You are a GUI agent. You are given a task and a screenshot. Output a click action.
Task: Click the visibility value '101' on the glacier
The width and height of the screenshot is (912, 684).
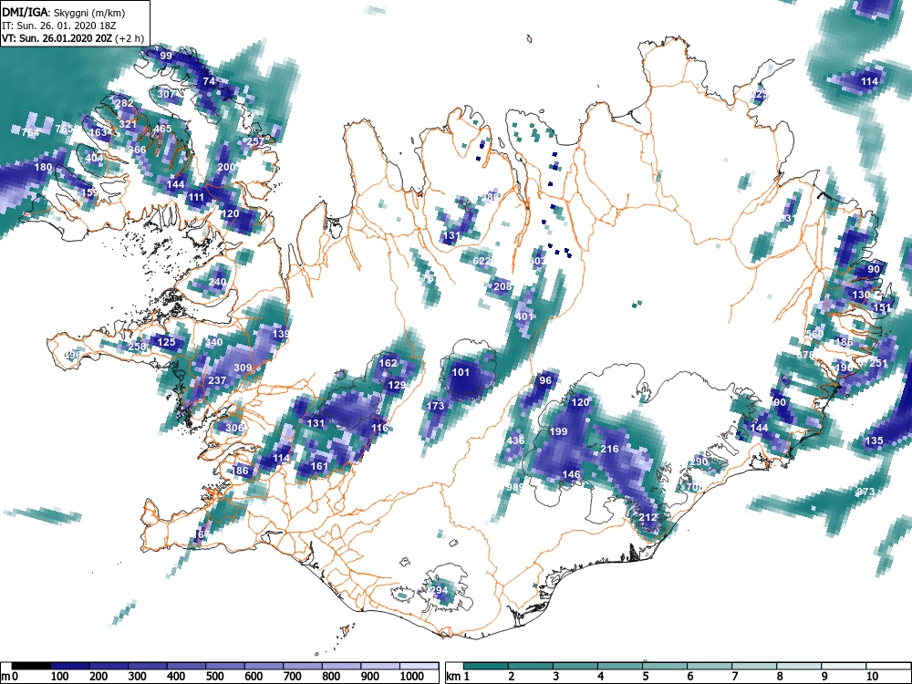point(460,372)
